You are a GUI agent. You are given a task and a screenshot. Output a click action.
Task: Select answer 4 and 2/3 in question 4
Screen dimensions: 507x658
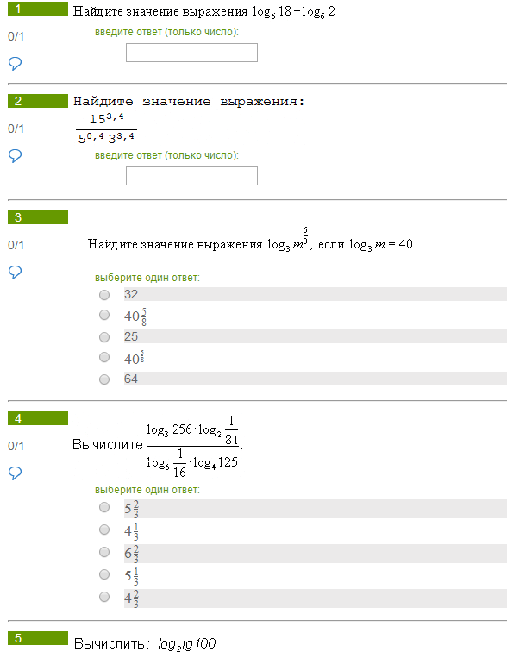point(104,597)
